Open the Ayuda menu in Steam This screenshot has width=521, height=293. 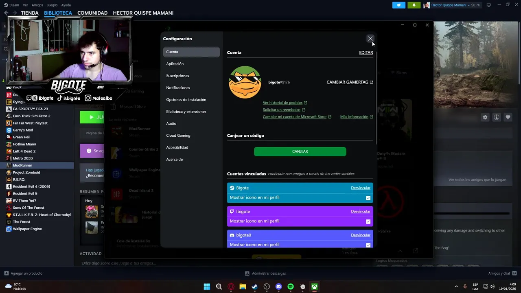(x=66, y=5)
